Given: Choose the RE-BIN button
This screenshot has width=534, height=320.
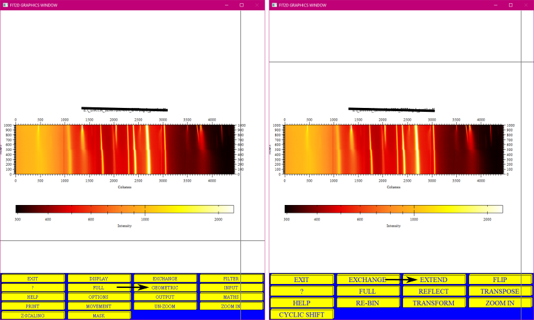Looking at the screenshot, I should tap(368, 303).
